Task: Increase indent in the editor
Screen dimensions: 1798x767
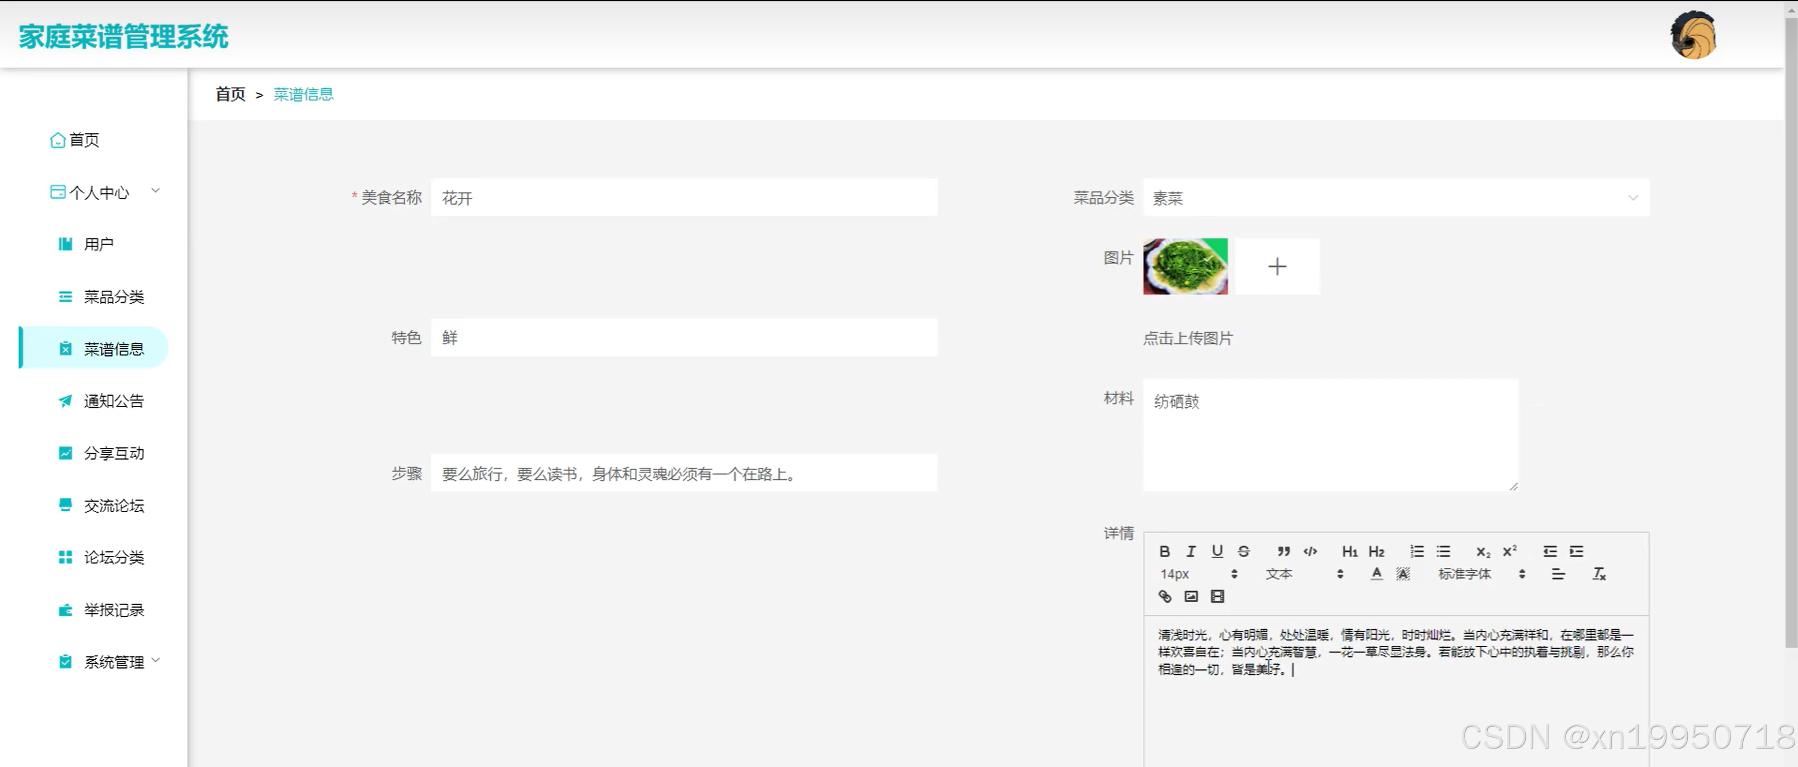Action: (1577, 551)
